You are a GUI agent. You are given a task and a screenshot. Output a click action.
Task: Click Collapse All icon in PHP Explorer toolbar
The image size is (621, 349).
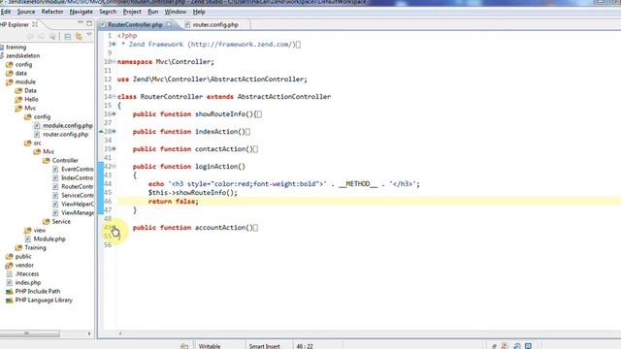coord(68,37)
